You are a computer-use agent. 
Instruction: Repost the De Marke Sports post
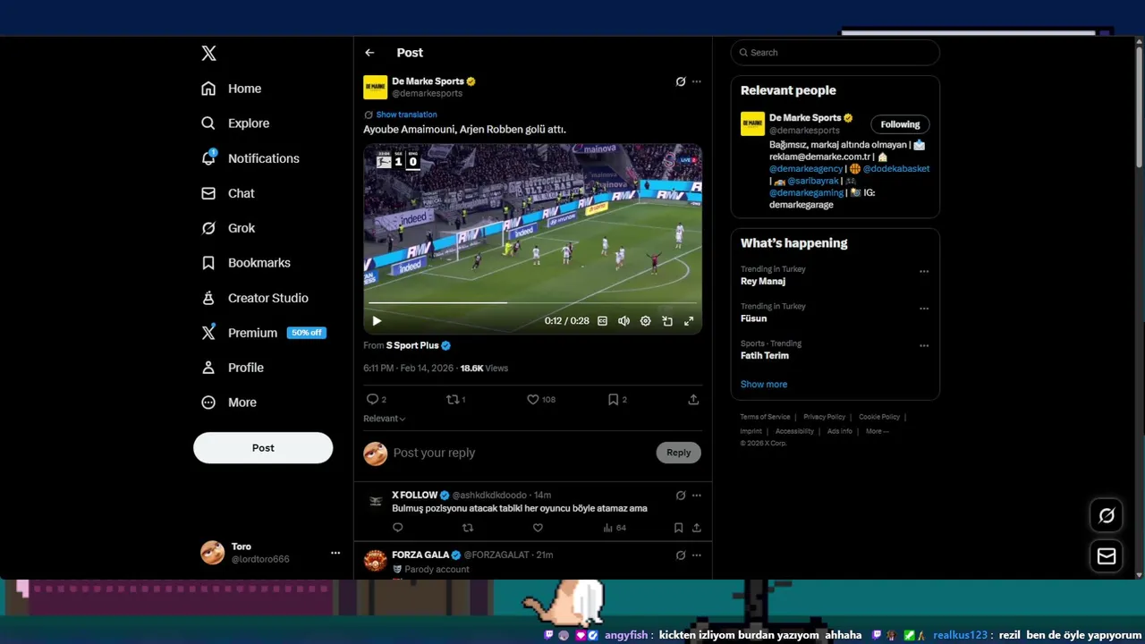pos(455,400)
